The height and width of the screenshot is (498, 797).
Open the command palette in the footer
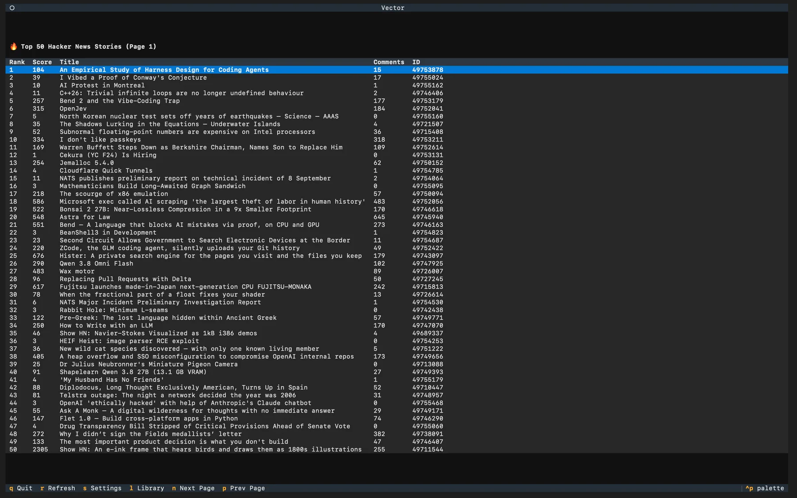(765, 488)
